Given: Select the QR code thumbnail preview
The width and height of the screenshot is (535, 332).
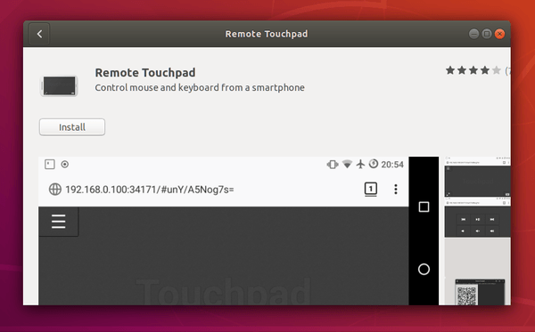Looking at the screenshot, I should 477,271.
